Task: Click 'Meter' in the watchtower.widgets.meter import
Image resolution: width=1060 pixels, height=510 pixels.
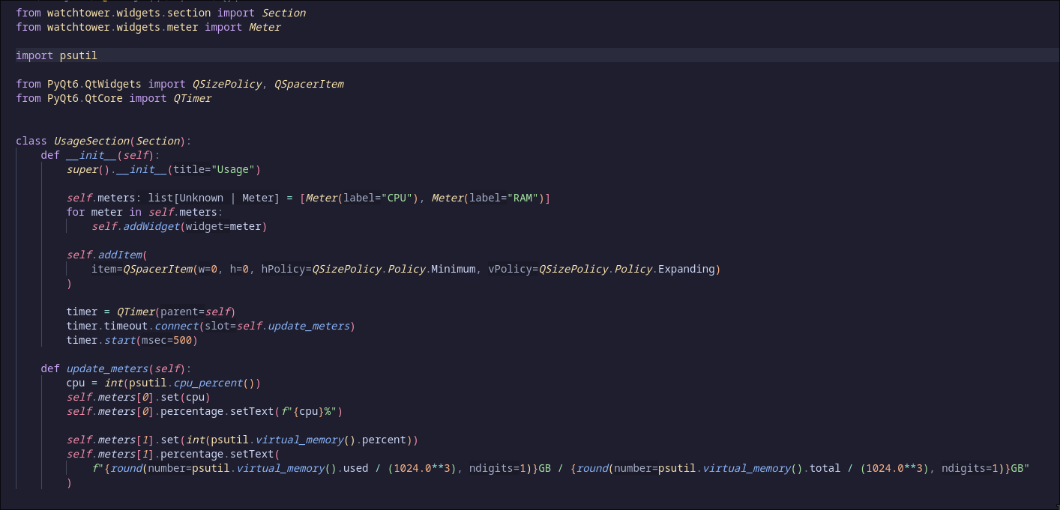Action: (265, 27)
